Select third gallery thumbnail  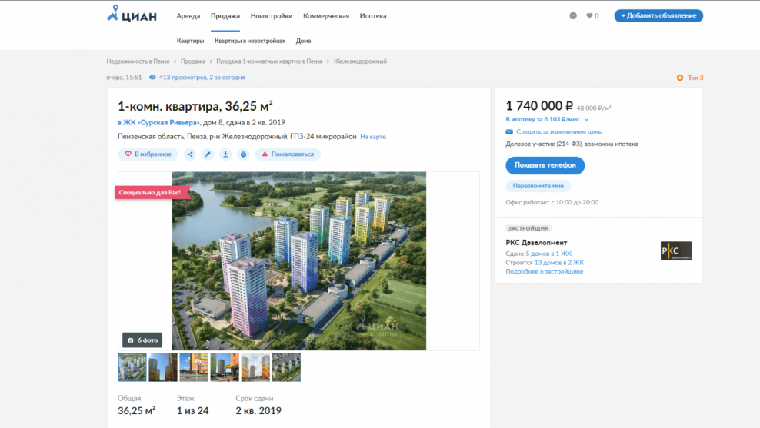pyautogui.click(x=194, y=367)
